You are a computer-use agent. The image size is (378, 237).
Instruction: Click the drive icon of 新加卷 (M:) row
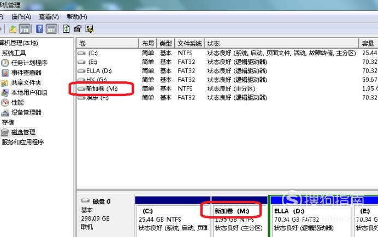pos(81,89)
